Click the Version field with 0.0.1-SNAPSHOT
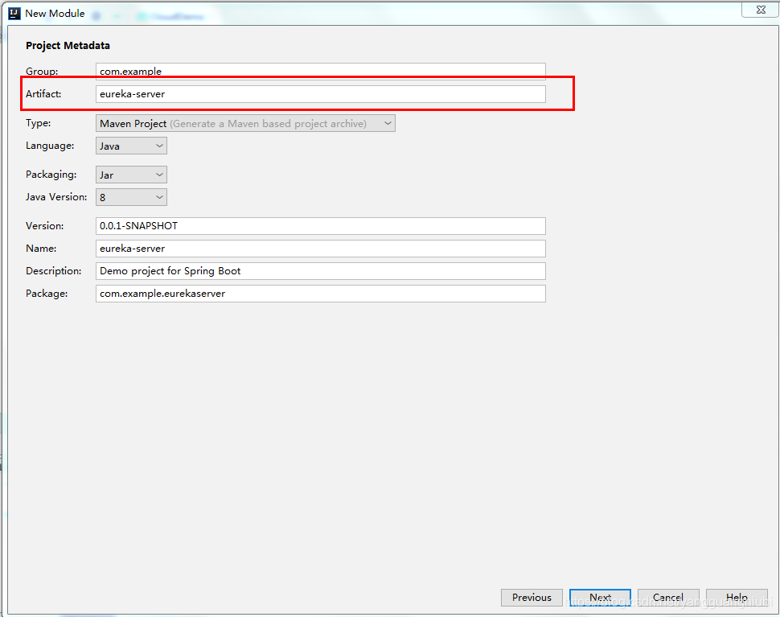The height and width of the screenshot is (617, 780). (320, 226)
